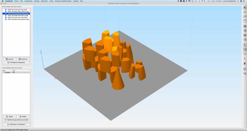Click the Supprimer button
Screen dimensions: 247x131
23,59
